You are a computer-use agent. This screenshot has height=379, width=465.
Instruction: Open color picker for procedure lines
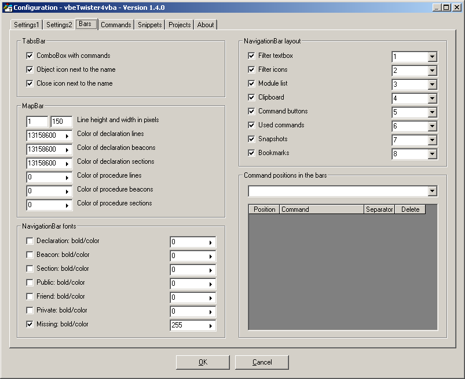click(67, 178)
